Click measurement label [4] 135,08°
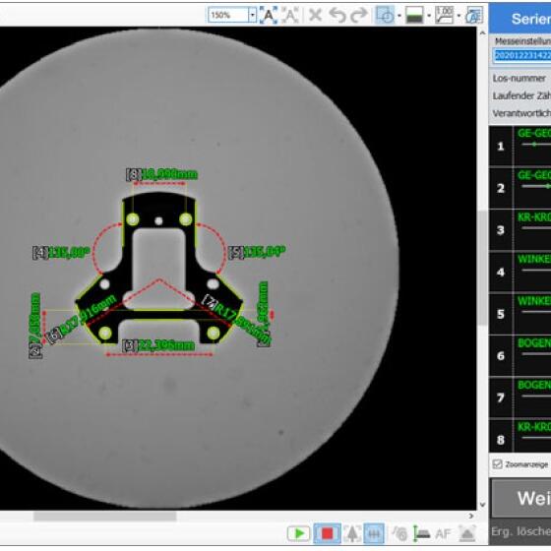The image size is (551, 551). 61,252
